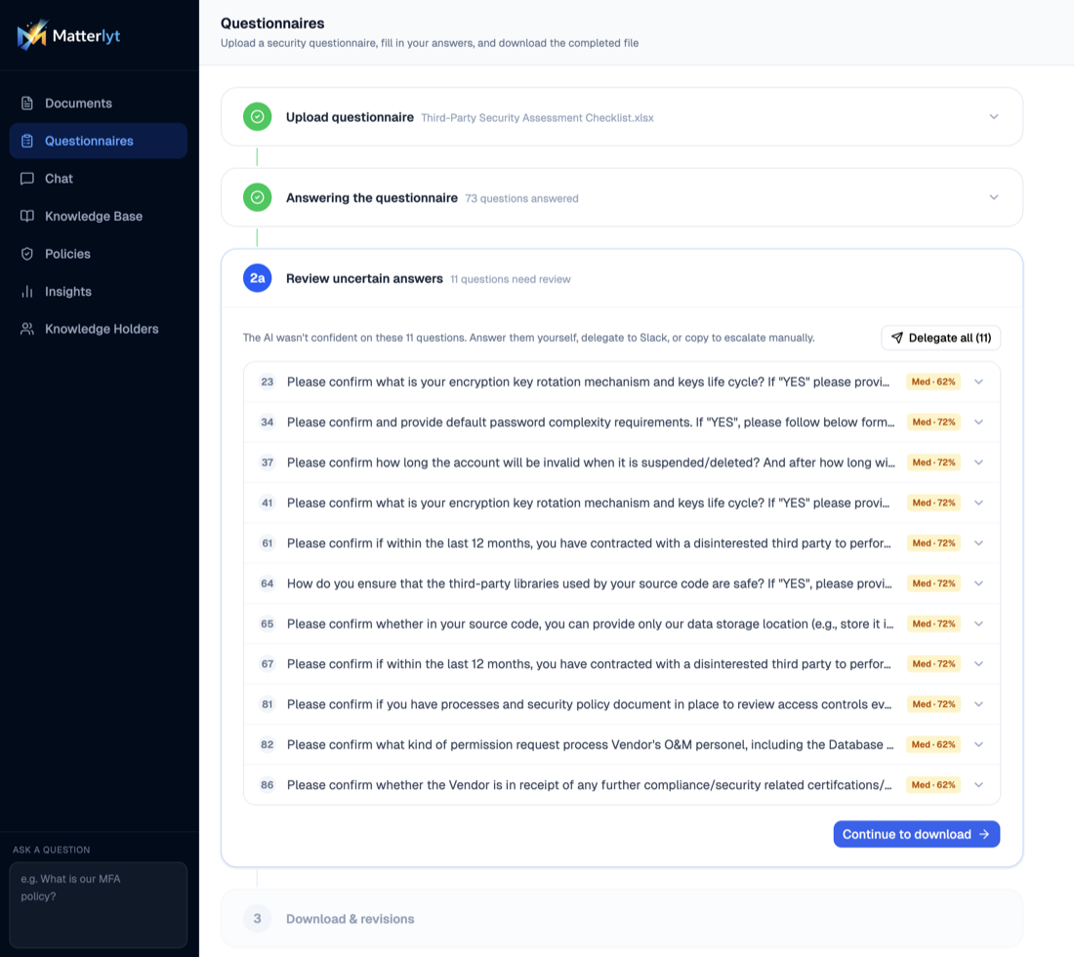Viewport: 1074px width, 957px height.
Task: Expand question 23 chevron
Action: [x=978, y=382]
